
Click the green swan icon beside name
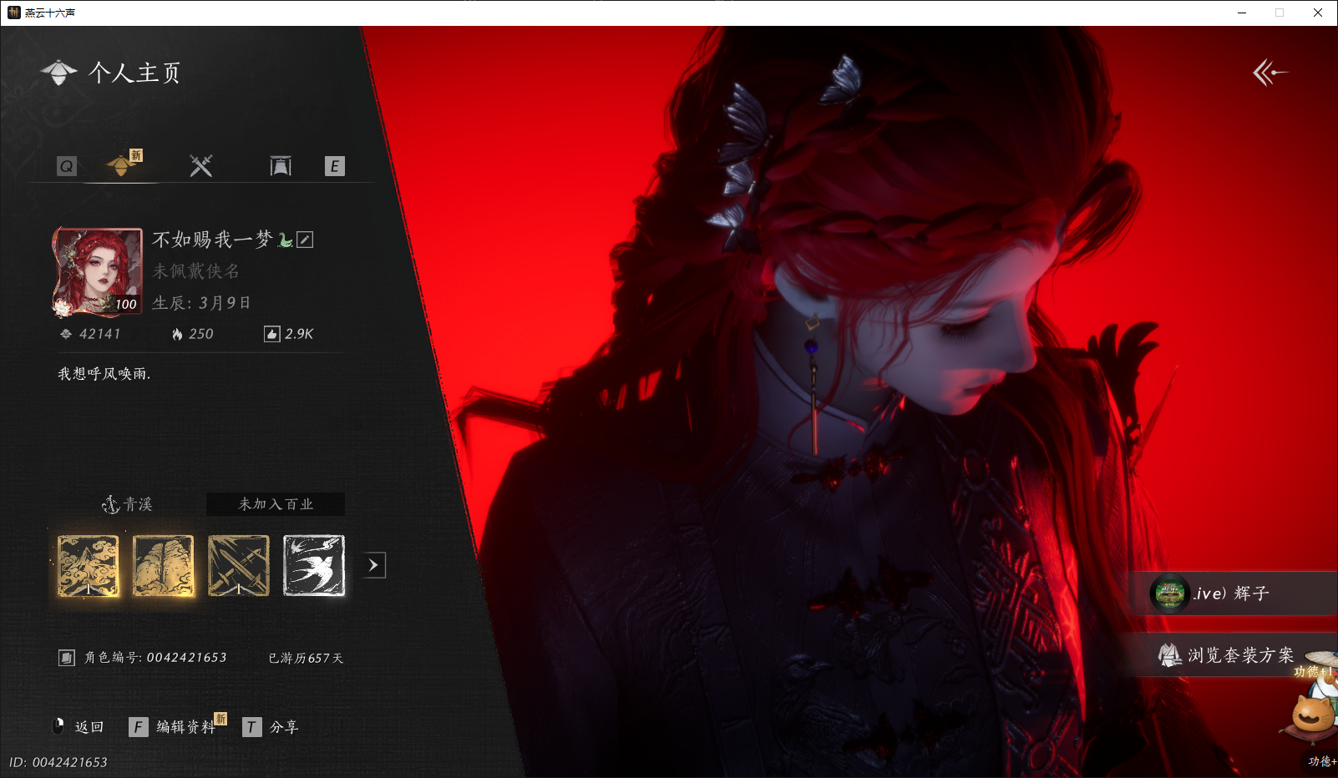[286, 240]
